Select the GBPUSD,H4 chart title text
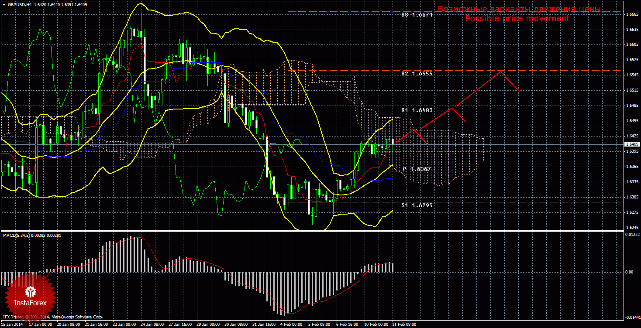 pyautogui.click(x=20, y=4)
